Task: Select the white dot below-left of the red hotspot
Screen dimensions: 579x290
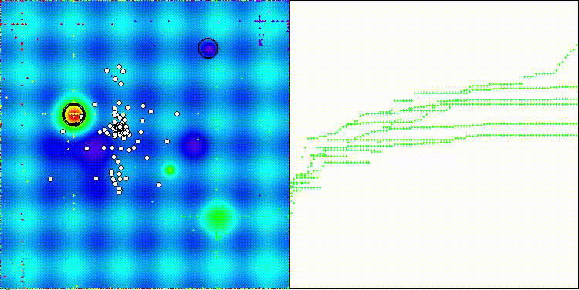Action: [x=63, y=131]
